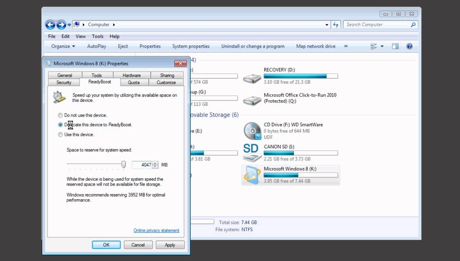Choose the 'Use this device' radio button
The height and width of the screenshot is (261, 460).
[60, 135]
